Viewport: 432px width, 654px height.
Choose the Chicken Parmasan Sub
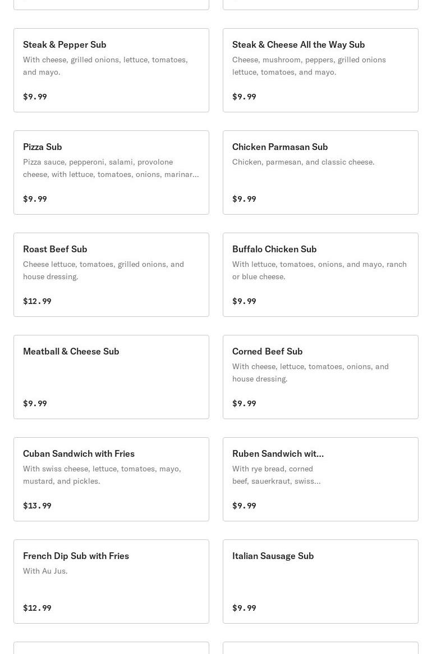tap(320, 172)
